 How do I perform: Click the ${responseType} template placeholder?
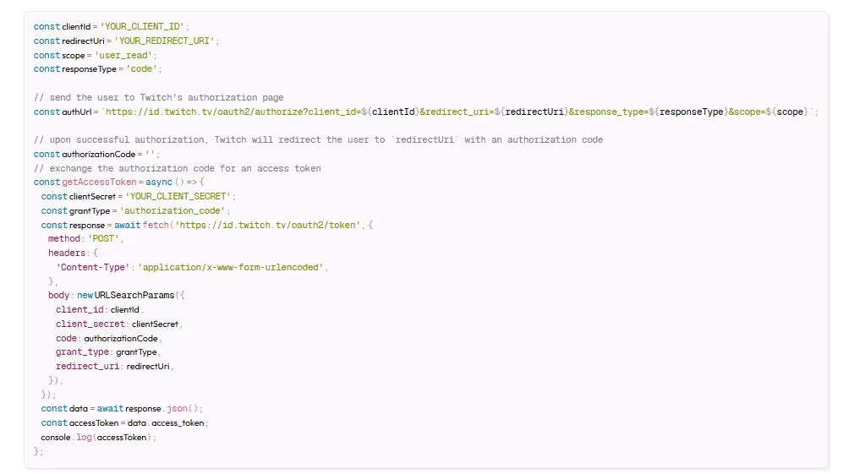coord(687,112)
